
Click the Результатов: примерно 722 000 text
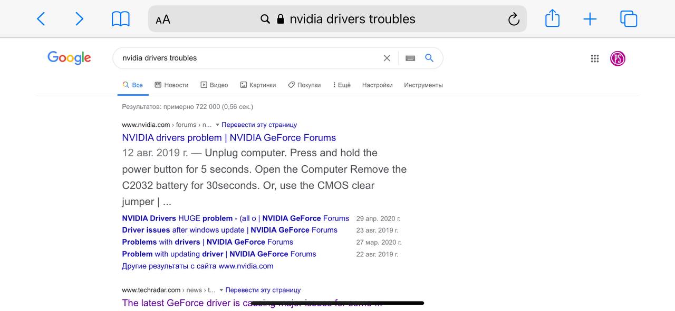point(187,107)
